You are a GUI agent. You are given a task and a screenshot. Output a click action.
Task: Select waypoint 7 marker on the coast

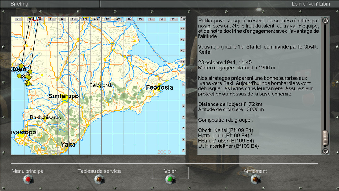pos(19,76)
